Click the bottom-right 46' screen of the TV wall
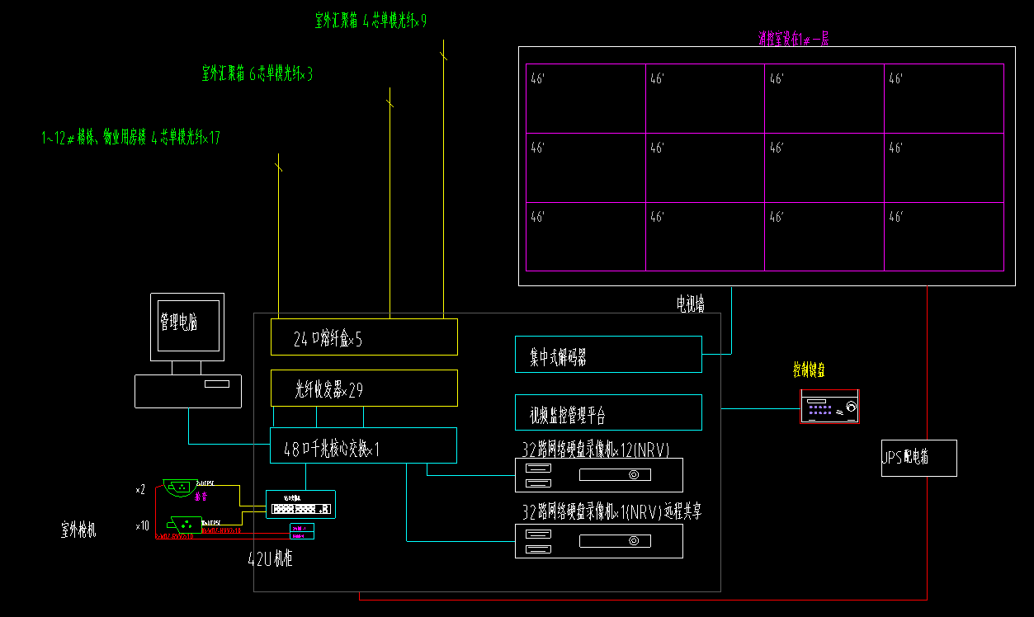Viewport: 1034px width, 617px height. 944,237
